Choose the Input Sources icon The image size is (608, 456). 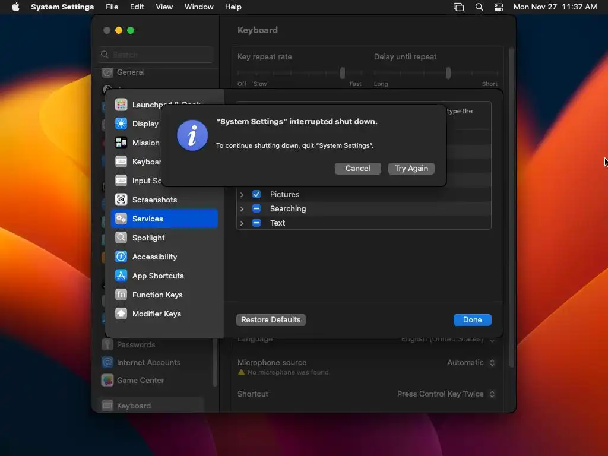tap(121, 180)
